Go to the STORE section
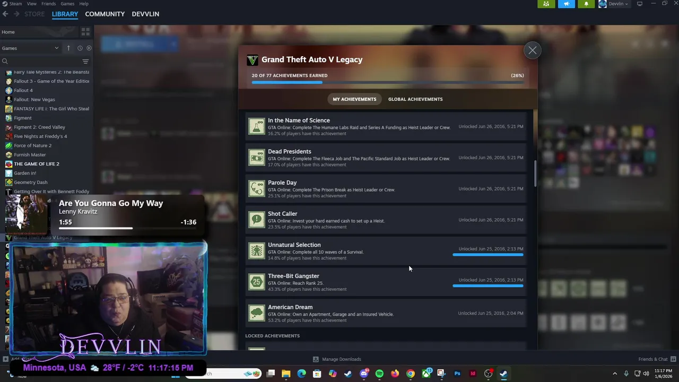Image resolution: width=679 pixels, height=382 pixels. click(34, 14)
